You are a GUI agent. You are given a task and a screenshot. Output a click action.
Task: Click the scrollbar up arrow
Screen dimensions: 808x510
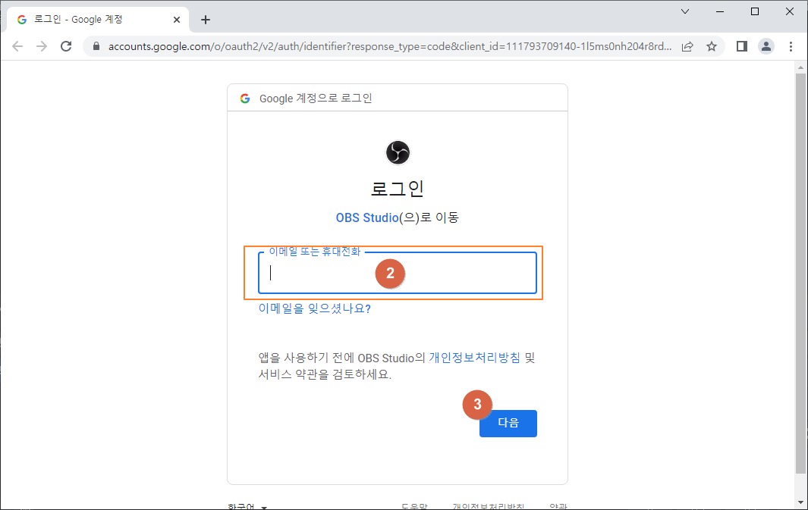coord(800,67)
